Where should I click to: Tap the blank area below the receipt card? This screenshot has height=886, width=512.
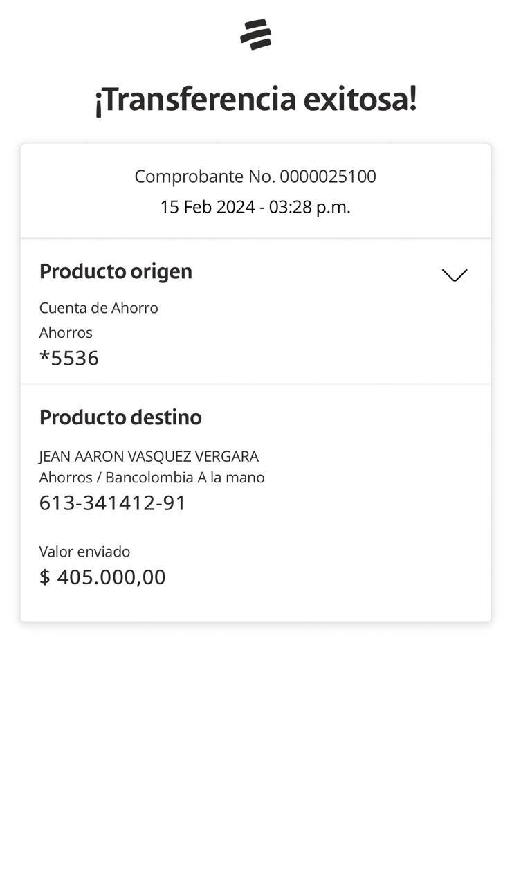[x=256, y=748]
